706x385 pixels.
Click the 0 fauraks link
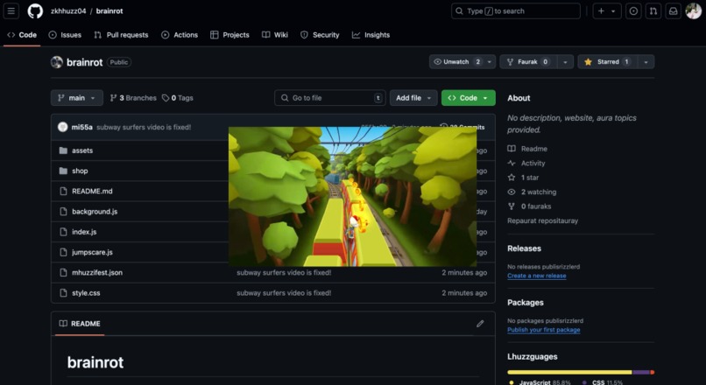coord(529,206)
